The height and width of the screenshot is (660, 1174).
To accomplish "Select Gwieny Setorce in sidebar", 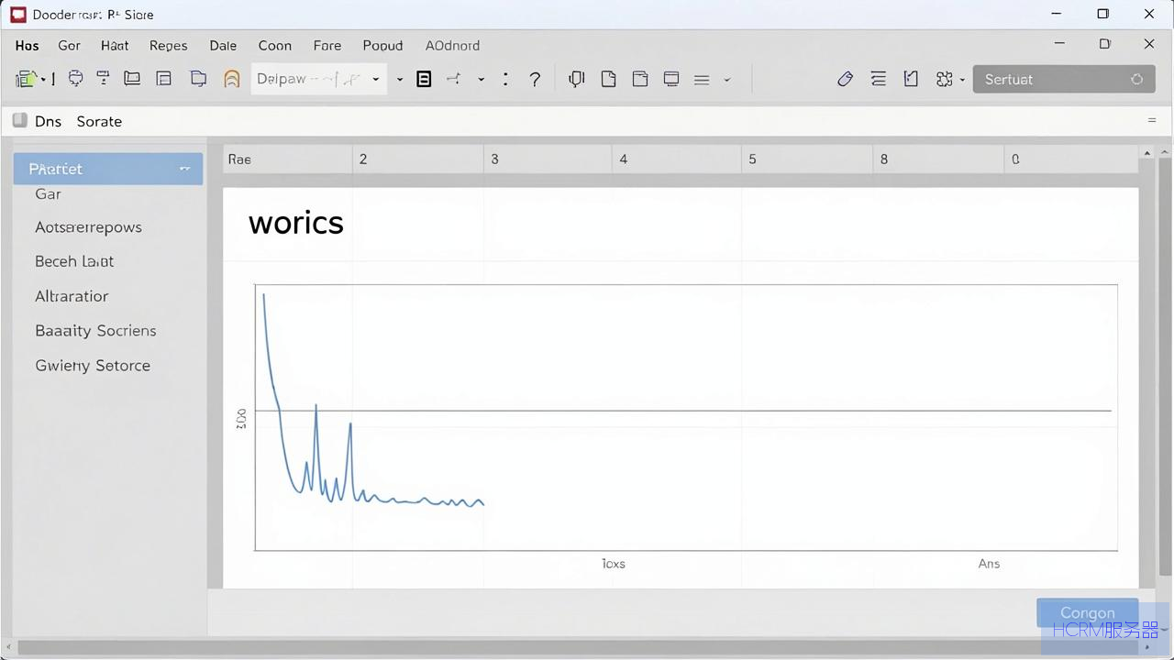I will pos(93,366).
